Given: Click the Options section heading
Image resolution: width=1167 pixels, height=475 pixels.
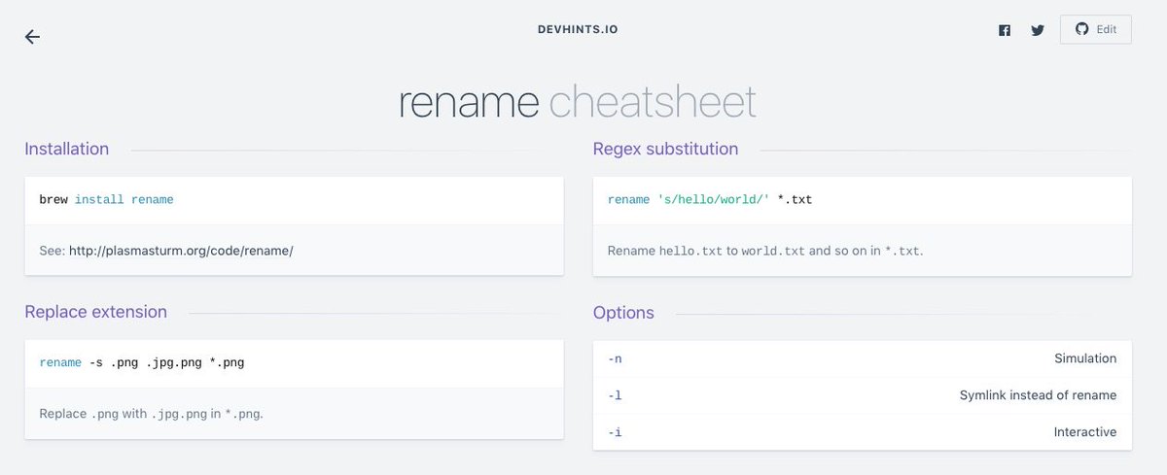Looking at the screenshot, I should click(x=623, y=313).
